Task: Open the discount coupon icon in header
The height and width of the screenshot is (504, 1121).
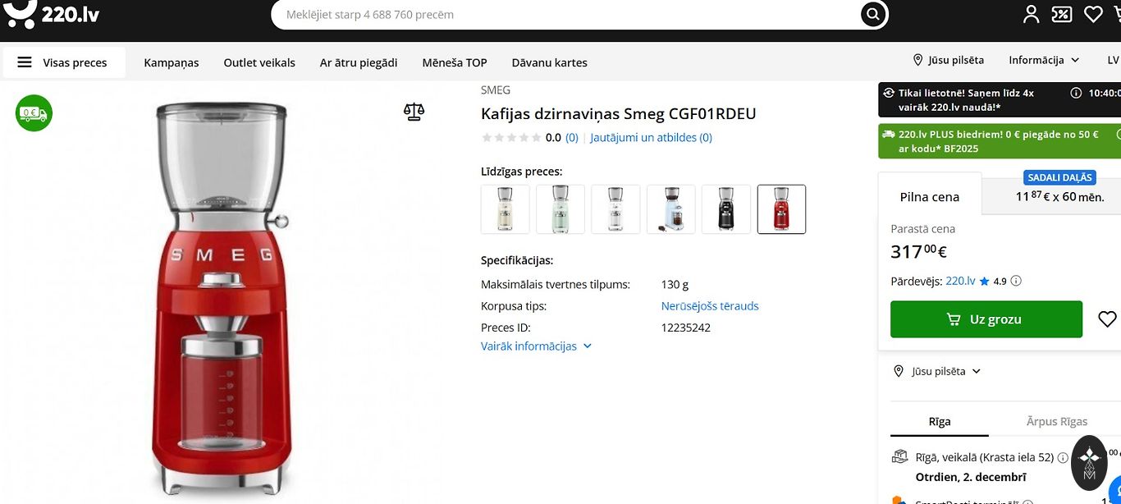Action: click(x=1062, y=14)
